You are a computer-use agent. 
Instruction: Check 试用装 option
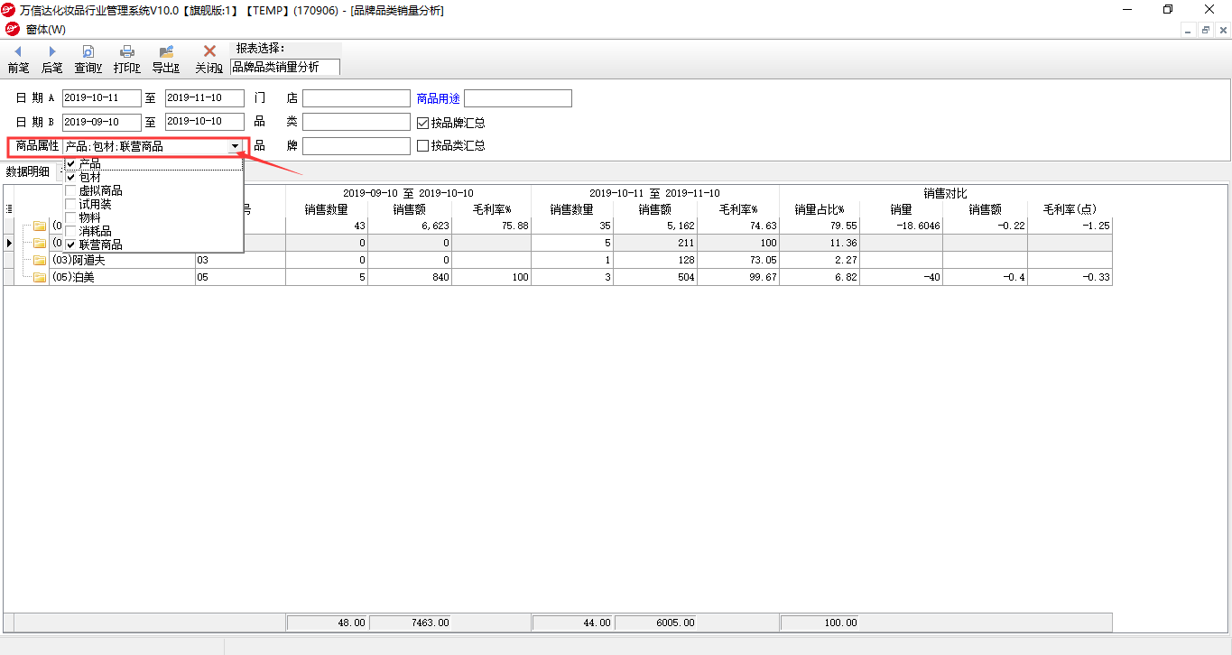[x=71, y=205]
